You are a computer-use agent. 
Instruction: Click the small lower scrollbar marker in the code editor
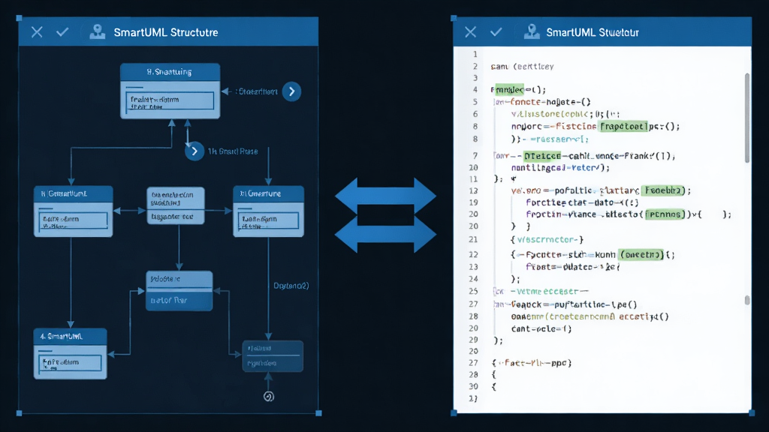[747, 300]
